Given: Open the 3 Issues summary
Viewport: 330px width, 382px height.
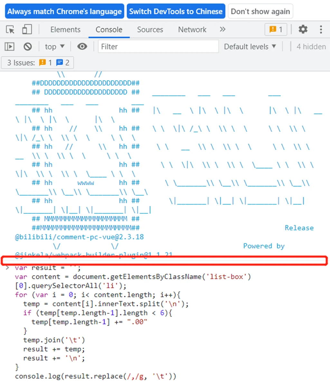Looking at the screenshot, I should [38, 63].
